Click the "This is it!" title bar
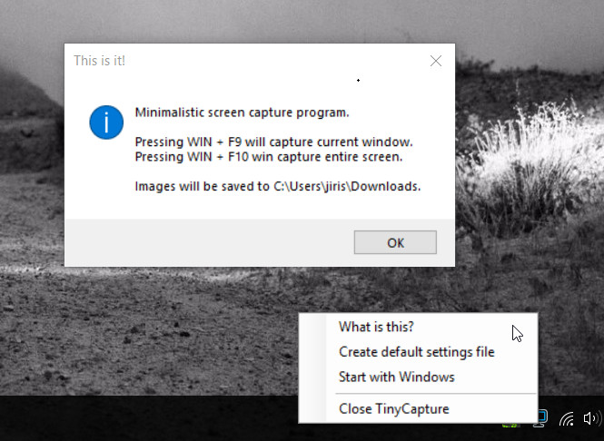The width and height of the screenshot is (604, 441). tap(246, 61)
